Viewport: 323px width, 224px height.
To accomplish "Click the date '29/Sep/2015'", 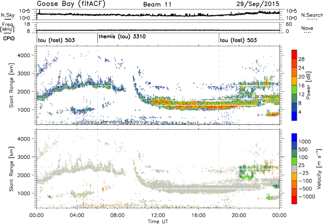I will pos(258,4).
